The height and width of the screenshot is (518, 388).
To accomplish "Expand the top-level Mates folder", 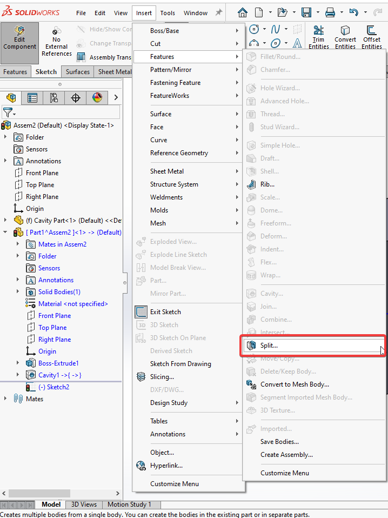I will pyautogui.click(x=5, y=399).
